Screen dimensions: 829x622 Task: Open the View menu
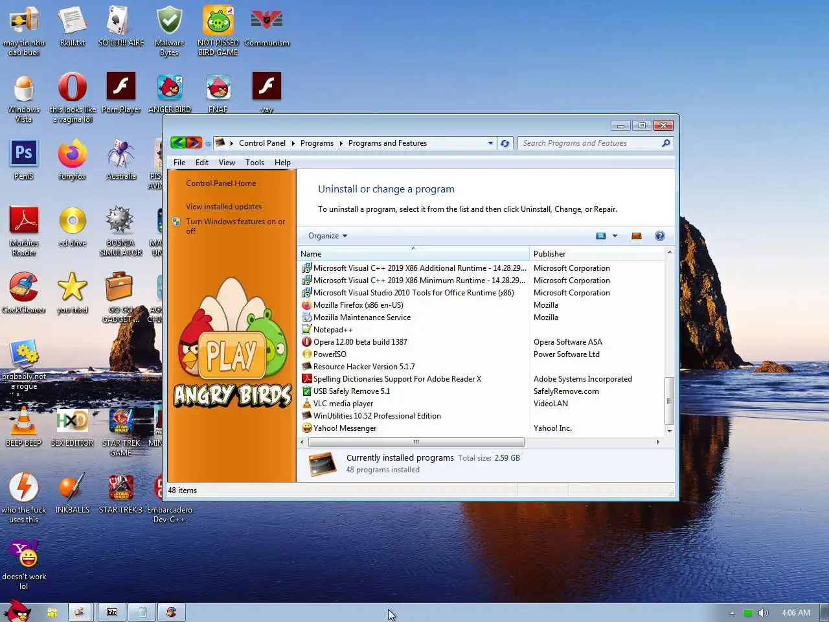(x=227, y=163)
